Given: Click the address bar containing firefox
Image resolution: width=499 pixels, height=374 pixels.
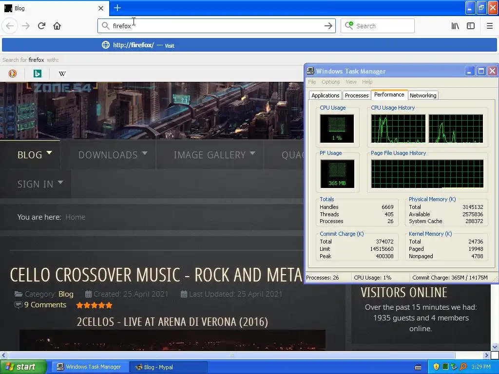Looking at the screenshot, I should click(216, 26).
